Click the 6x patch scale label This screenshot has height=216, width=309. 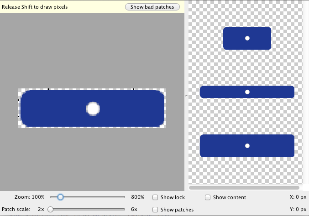tap(134, 209)
